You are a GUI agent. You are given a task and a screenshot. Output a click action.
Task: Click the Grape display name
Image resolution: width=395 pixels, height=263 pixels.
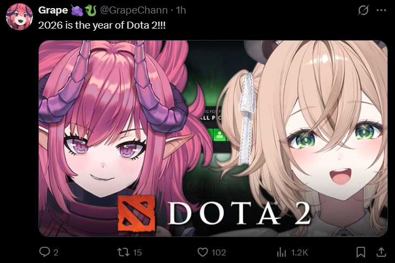(x=53, y=10)
